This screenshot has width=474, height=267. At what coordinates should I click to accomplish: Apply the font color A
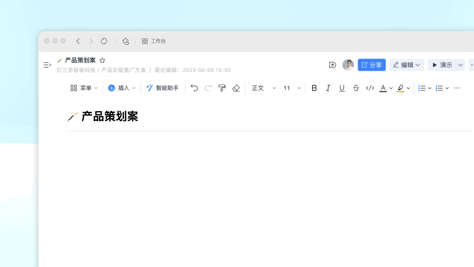pyautogui.click(x=383, y=88)
